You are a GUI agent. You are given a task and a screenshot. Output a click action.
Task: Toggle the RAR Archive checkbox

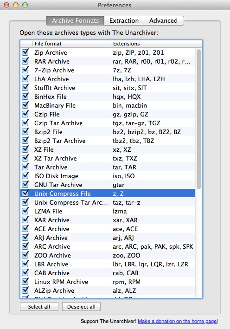point(25,61)
